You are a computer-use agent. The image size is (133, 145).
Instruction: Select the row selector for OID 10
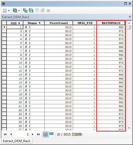[x=4, y=63]
